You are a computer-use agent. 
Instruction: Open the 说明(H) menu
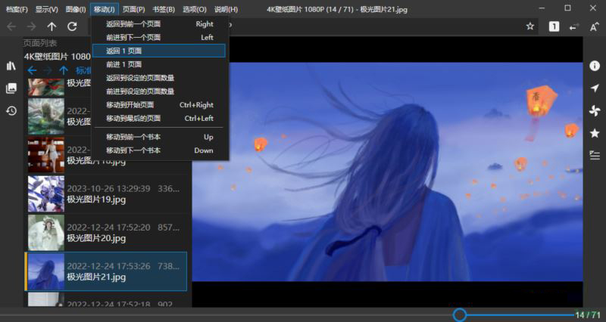(226, 9)
